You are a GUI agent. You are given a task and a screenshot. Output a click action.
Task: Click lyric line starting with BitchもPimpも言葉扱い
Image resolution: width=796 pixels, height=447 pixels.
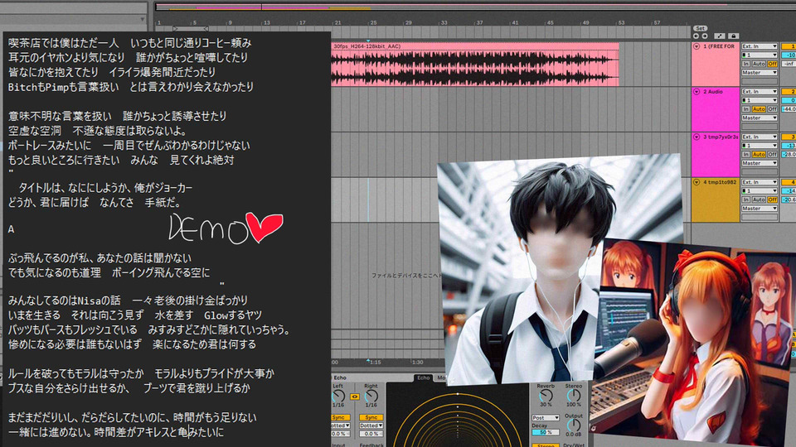[x=131, y=87]
